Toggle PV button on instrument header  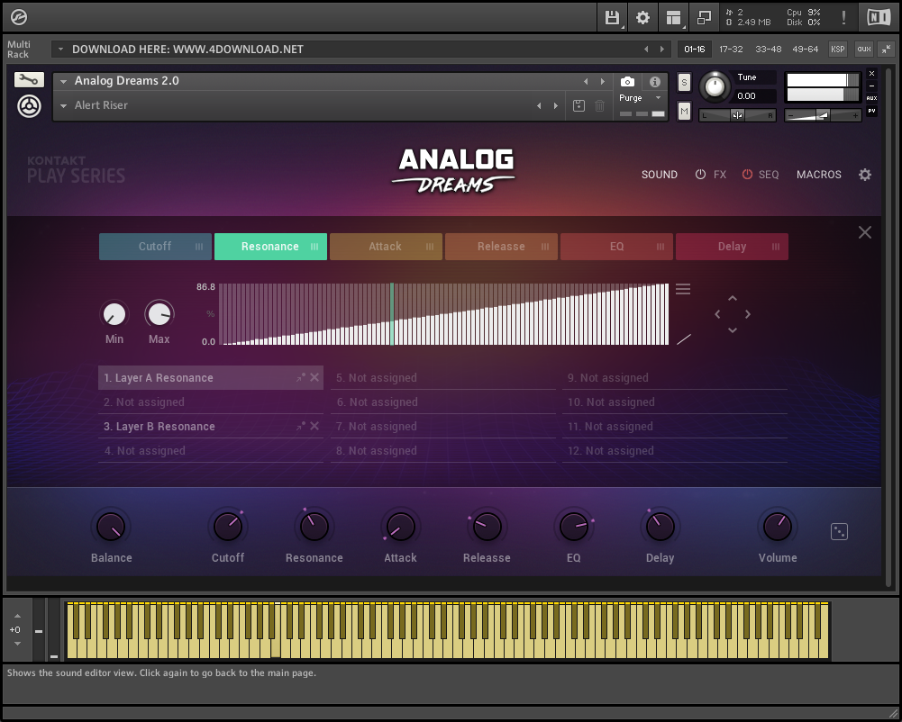click(x=871, y=111)
